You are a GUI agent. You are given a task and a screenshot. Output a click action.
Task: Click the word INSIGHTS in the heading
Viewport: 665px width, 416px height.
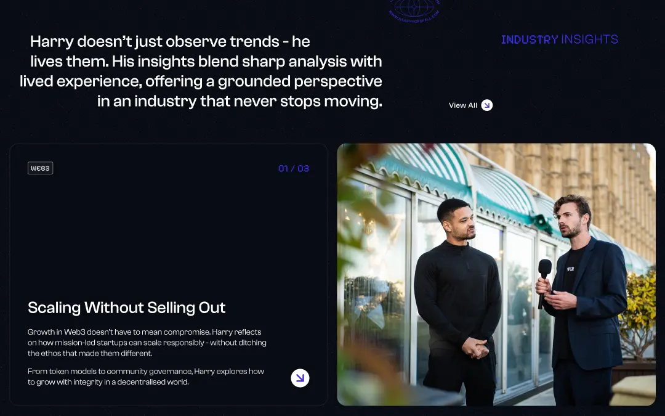589,39
